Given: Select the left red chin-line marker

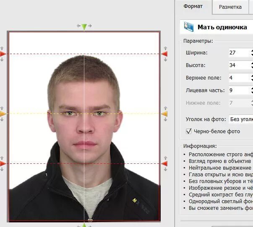Looking at the screenshot, I should pos(3,164).
